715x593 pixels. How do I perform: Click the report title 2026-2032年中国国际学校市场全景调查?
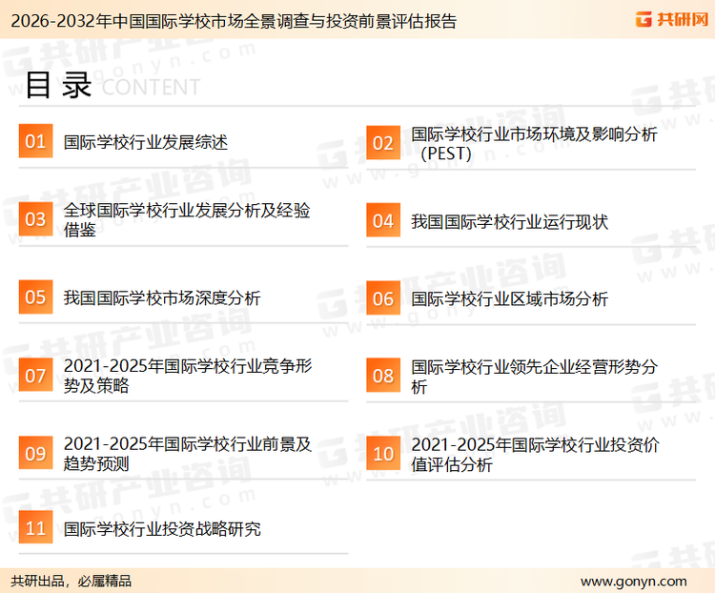coord(234,21)
